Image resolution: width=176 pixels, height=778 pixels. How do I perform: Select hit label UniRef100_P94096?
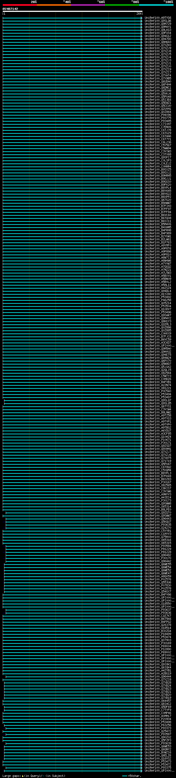point(158,115)
